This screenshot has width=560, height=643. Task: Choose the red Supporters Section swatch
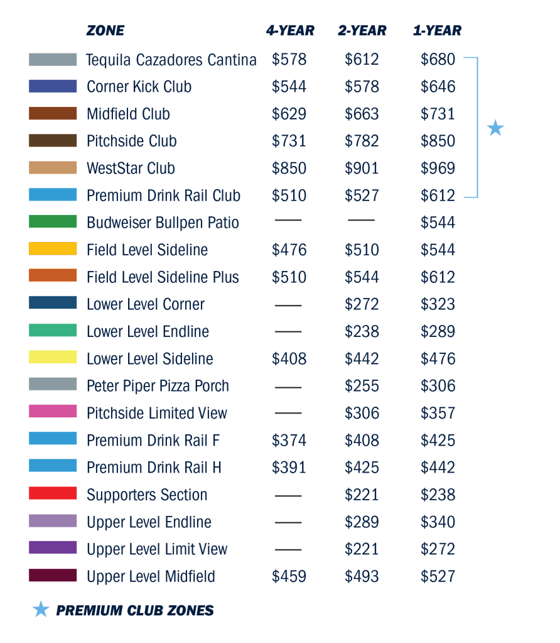53,493
